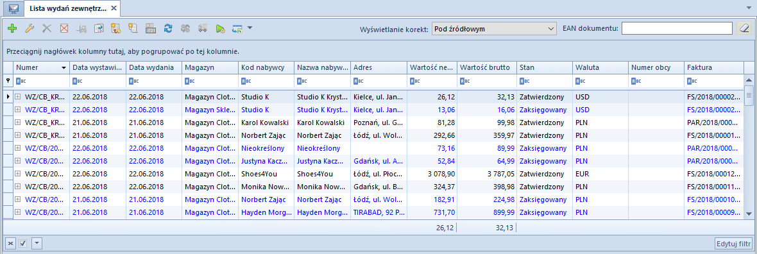
Task: Select the Justyna Kacz... buyer code cell
Action: 266,161
